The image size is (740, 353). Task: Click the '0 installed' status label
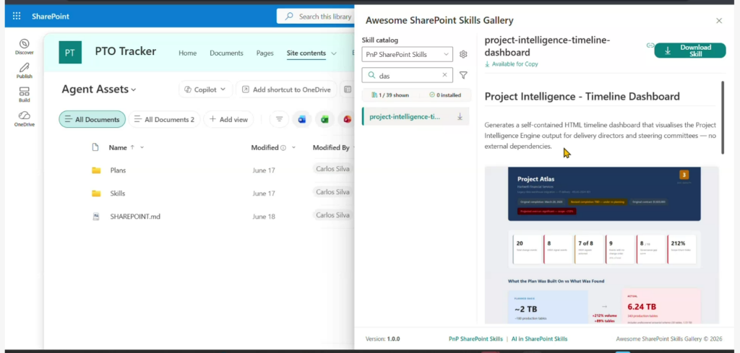pyautogui.click(x=444, y=95)
